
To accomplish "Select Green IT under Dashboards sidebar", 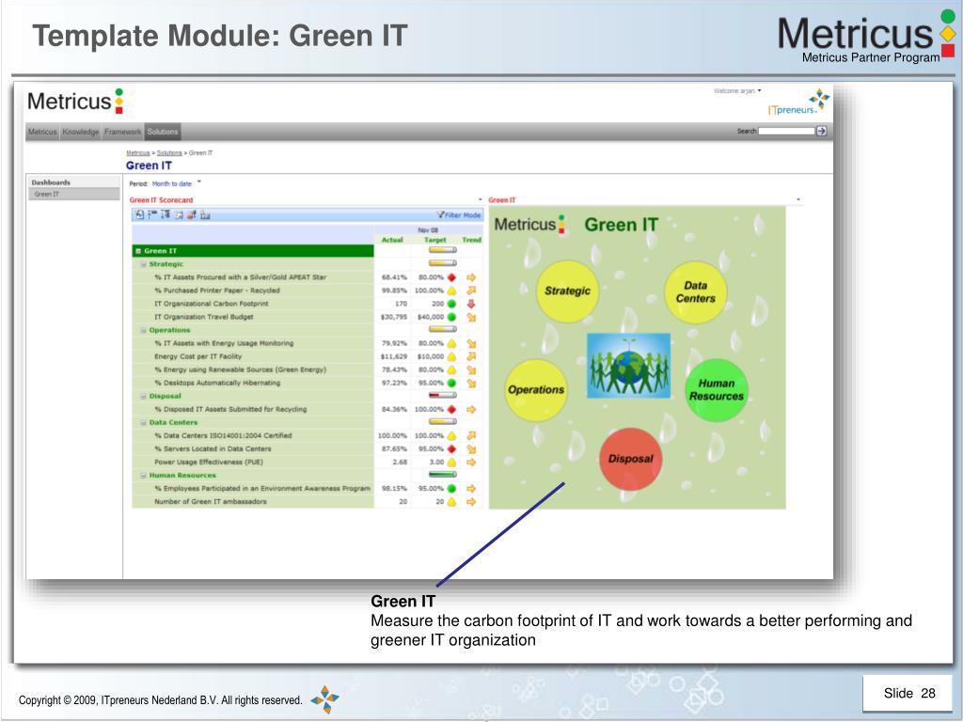I will [74, 194].
